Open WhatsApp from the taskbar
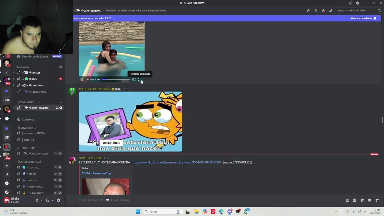The image size is (384, 216). 246,211
